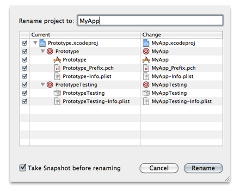Image resolution: width=240 pixels, height=196 pixels.
Task: Click the Rename button
Action: [x=204, y=168]
